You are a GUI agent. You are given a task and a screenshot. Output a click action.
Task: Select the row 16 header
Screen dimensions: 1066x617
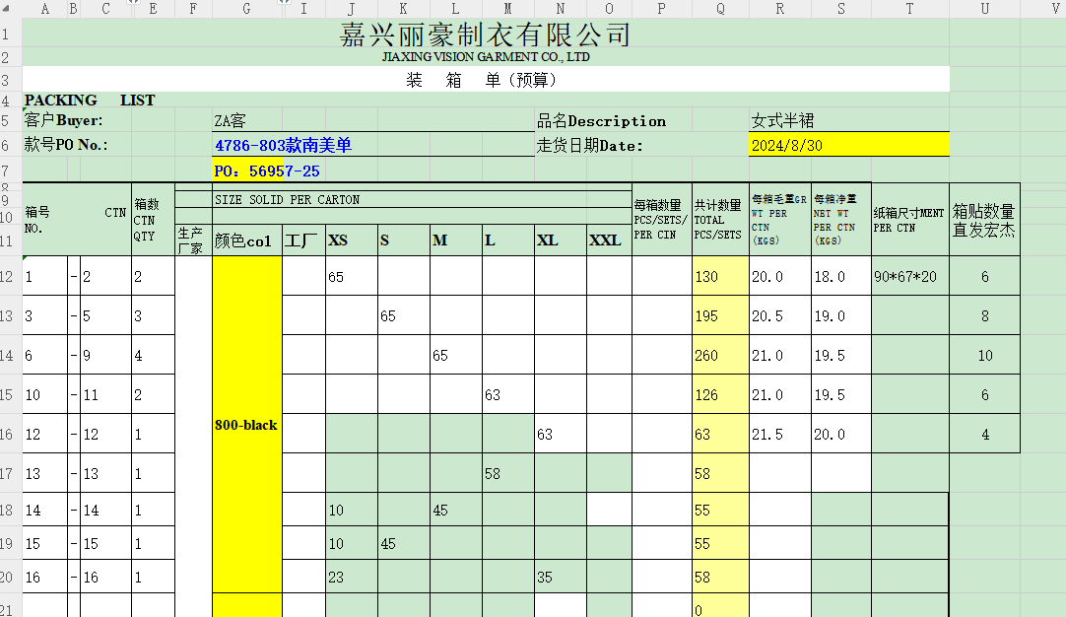click(x=10, y=435)
